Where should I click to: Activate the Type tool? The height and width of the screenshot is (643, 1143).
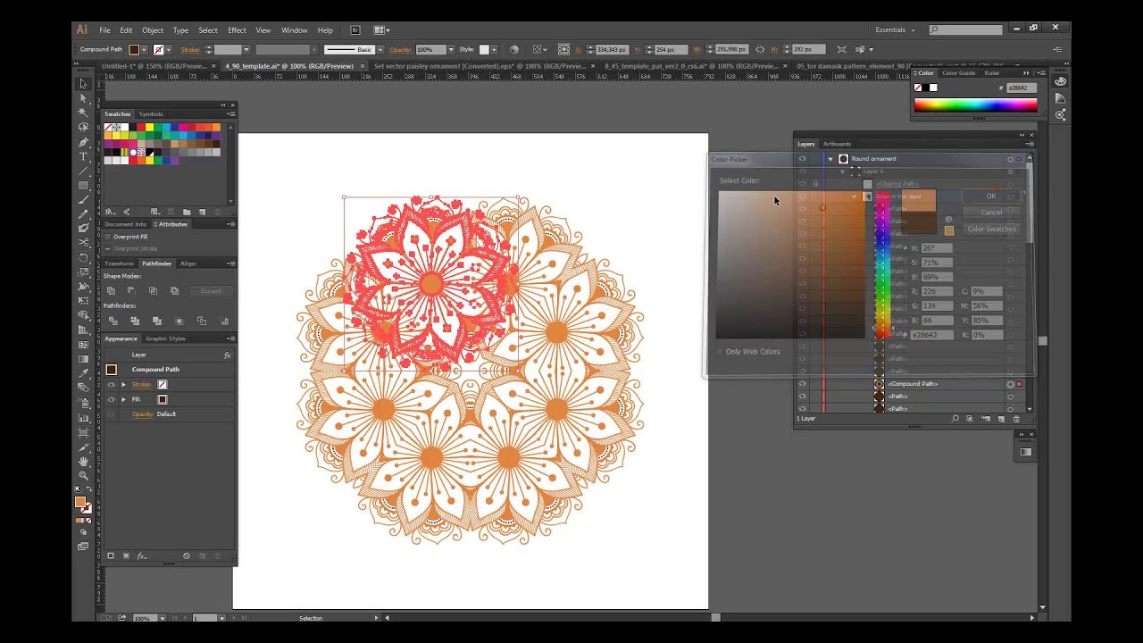(x=84, y=156)
